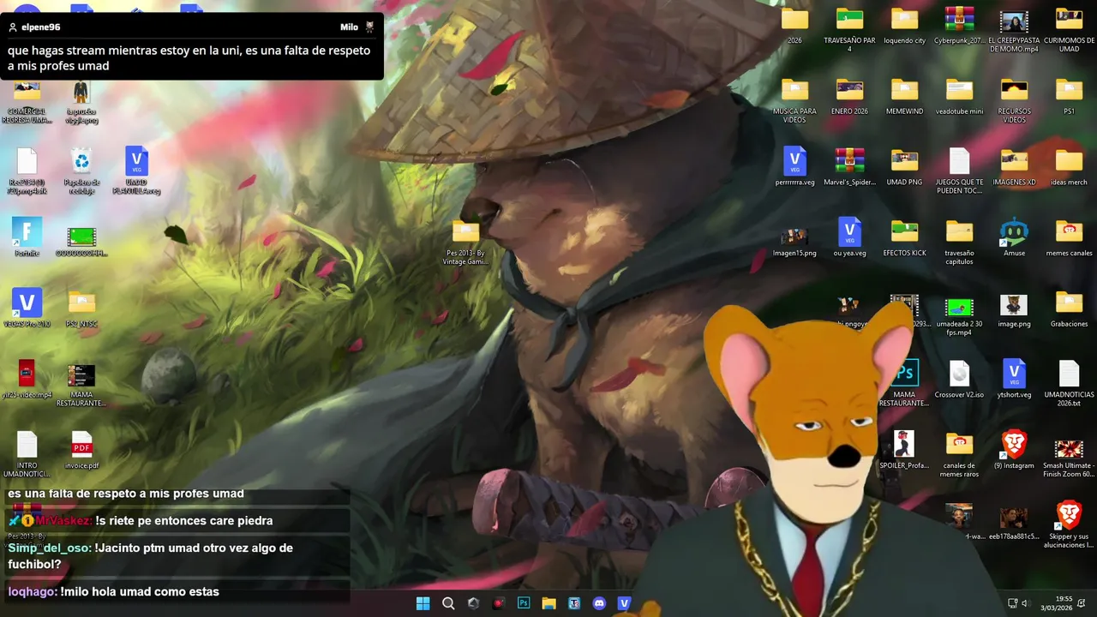This screenshot has width=1097, height=617.
Task: Switch to VEGAS Pro in the taskbar
Action: (x=624, y=603)
